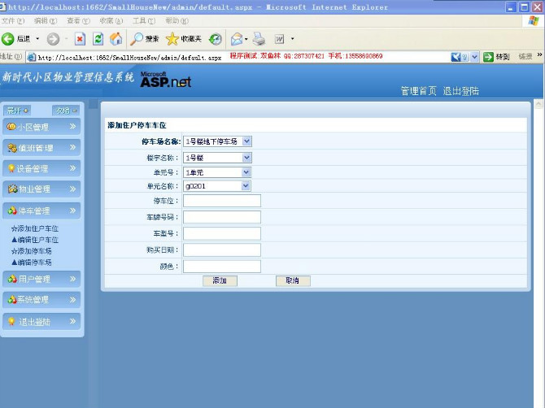545x408 pixels.
Task: Click 退出登陆 link in header
Action: 461,91
